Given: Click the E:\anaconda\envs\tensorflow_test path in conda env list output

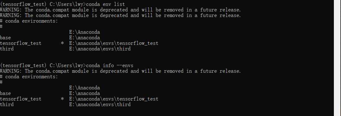Looking at the screenshot, I should [114, 43].
